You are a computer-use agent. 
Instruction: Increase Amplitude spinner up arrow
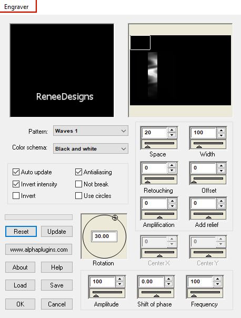tap(120, 279)
